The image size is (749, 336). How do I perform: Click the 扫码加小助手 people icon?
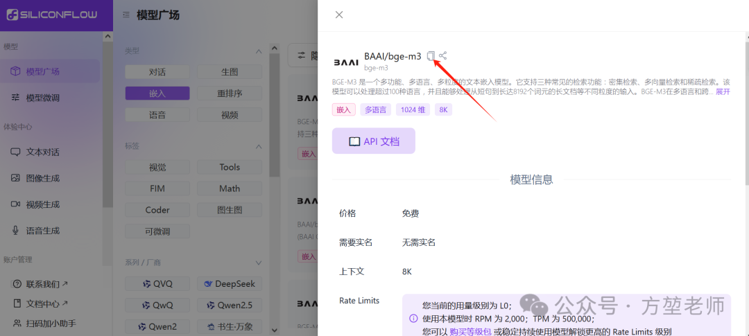[x=17, y=323]
